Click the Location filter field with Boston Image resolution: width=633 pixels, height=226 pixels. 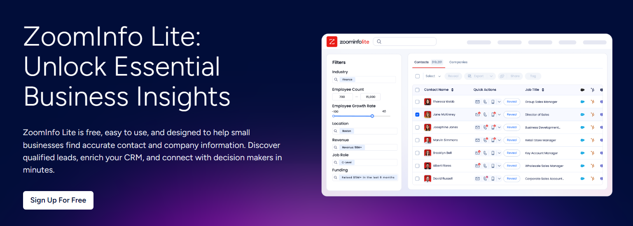pyautogui.click(x=365, y=131)
